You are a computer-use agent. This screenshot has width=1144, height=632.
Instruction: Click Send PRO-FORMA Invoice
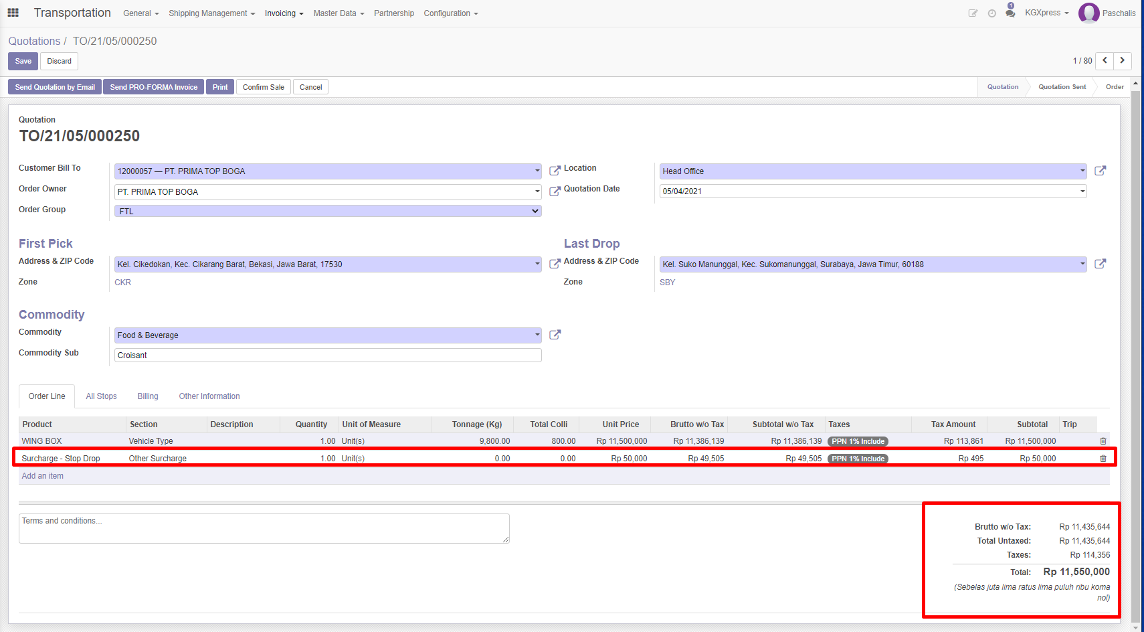pyautogui.click(x=154, y=87)
